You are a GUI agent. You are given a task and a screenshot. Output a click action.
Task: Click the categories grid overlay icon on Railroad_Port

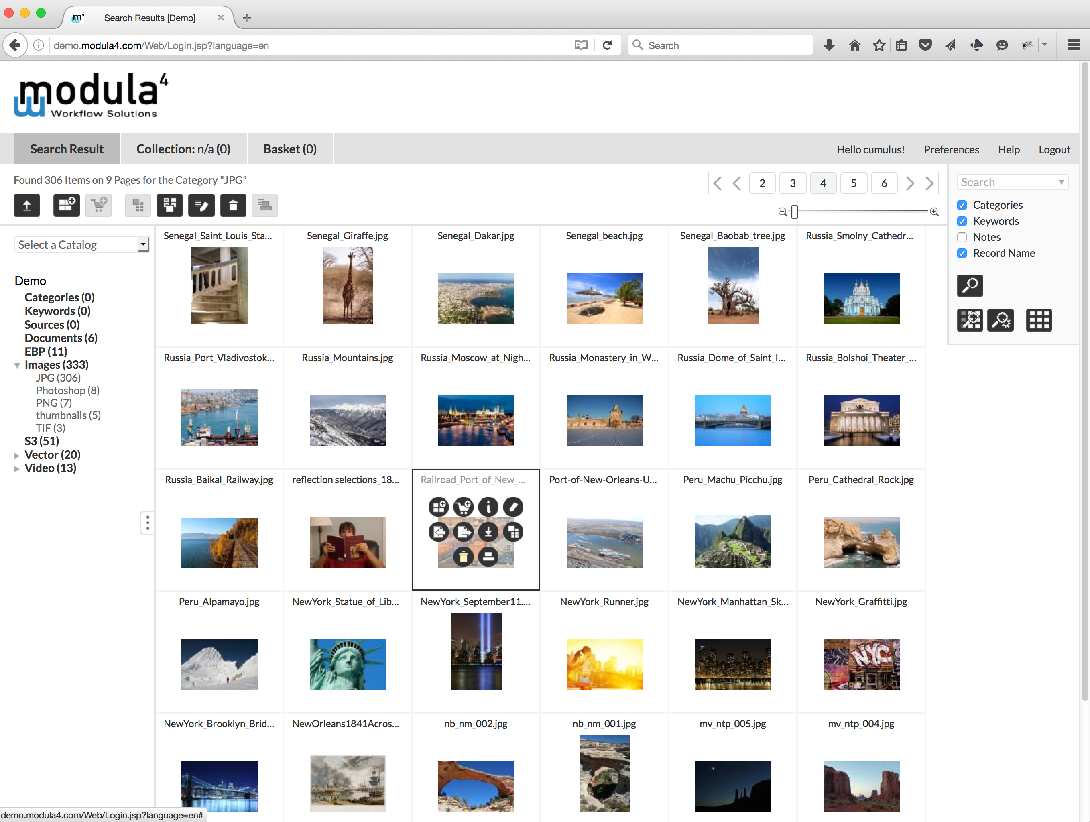(513, 532)
